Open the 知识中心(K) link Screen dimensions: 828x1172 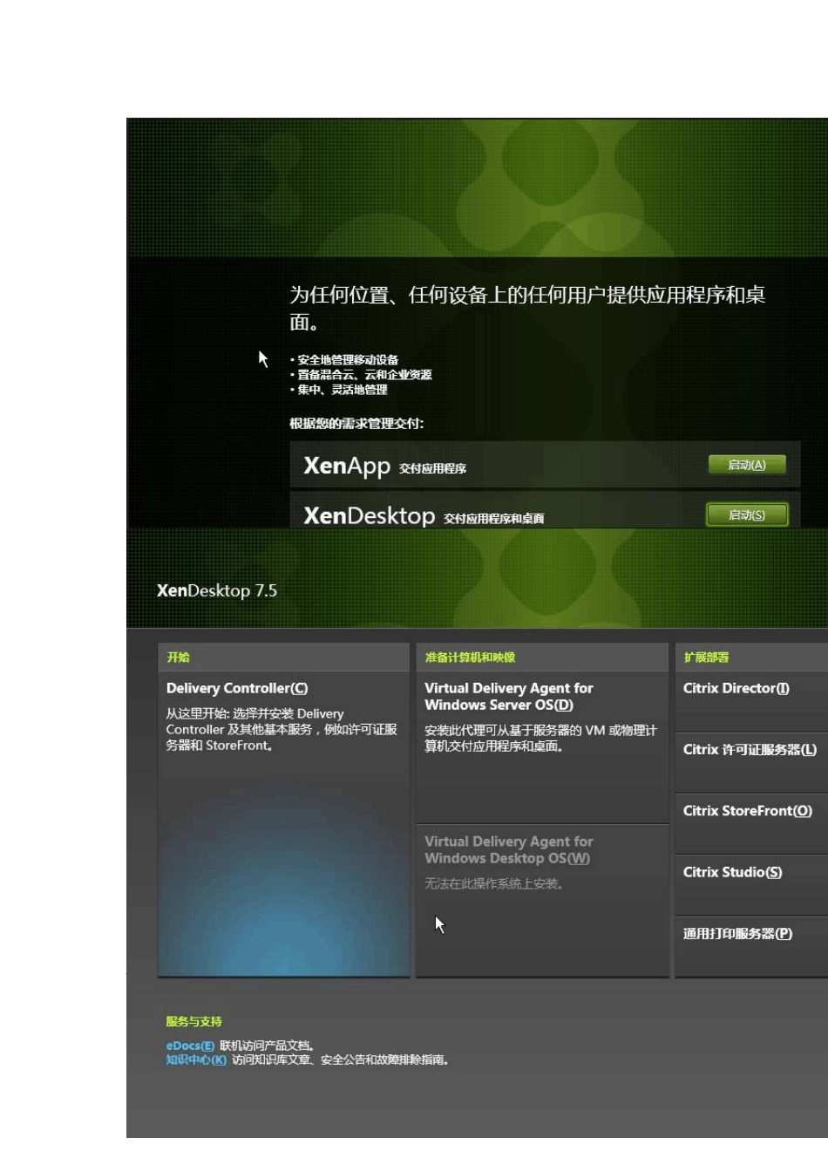(196, 1060)
